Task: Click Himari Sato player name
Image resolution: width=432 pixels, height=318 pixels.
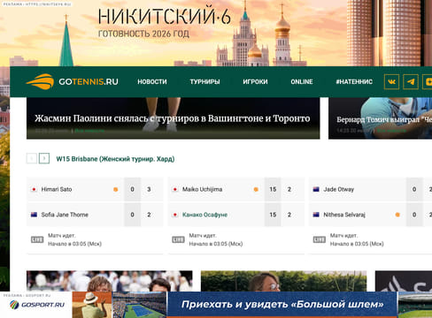Action: click(57, 189)
